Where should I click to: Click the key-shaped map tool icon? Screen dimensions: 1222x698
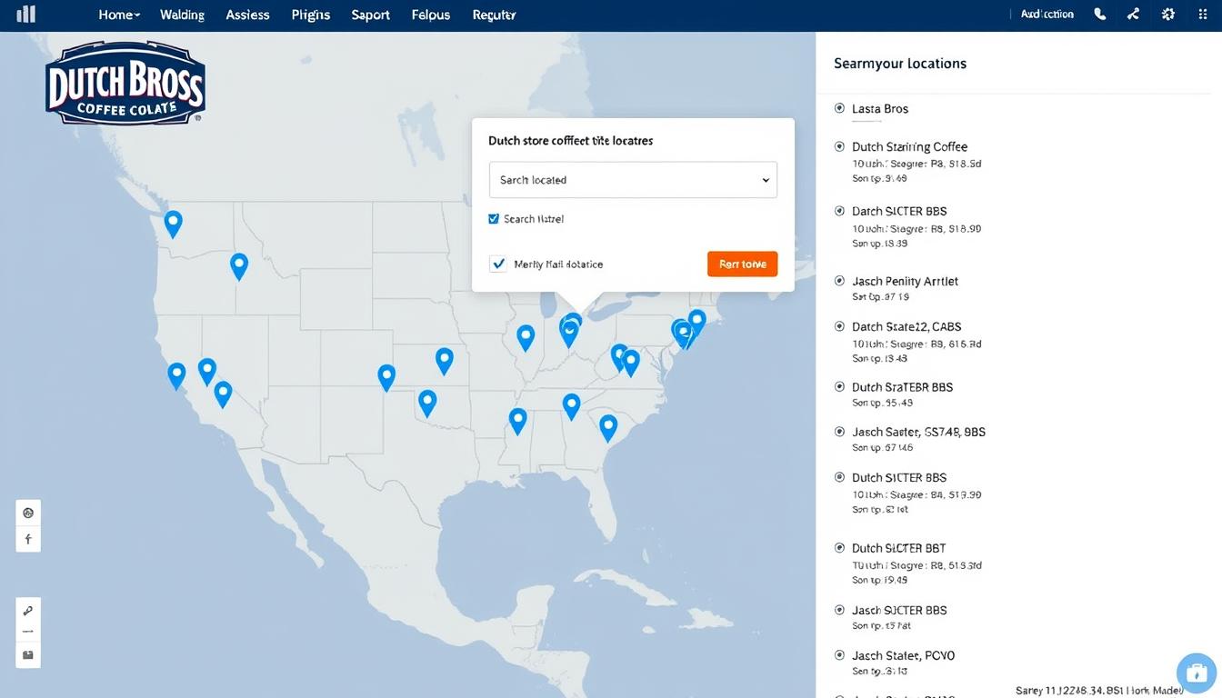tap(28, 611)
